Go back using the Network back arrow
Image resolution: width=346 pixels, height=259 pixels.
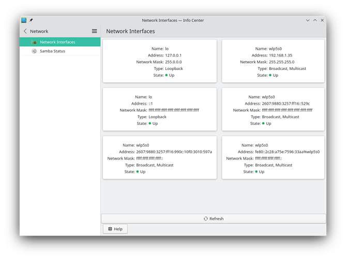pyautogui.click(x=25, y=31)
